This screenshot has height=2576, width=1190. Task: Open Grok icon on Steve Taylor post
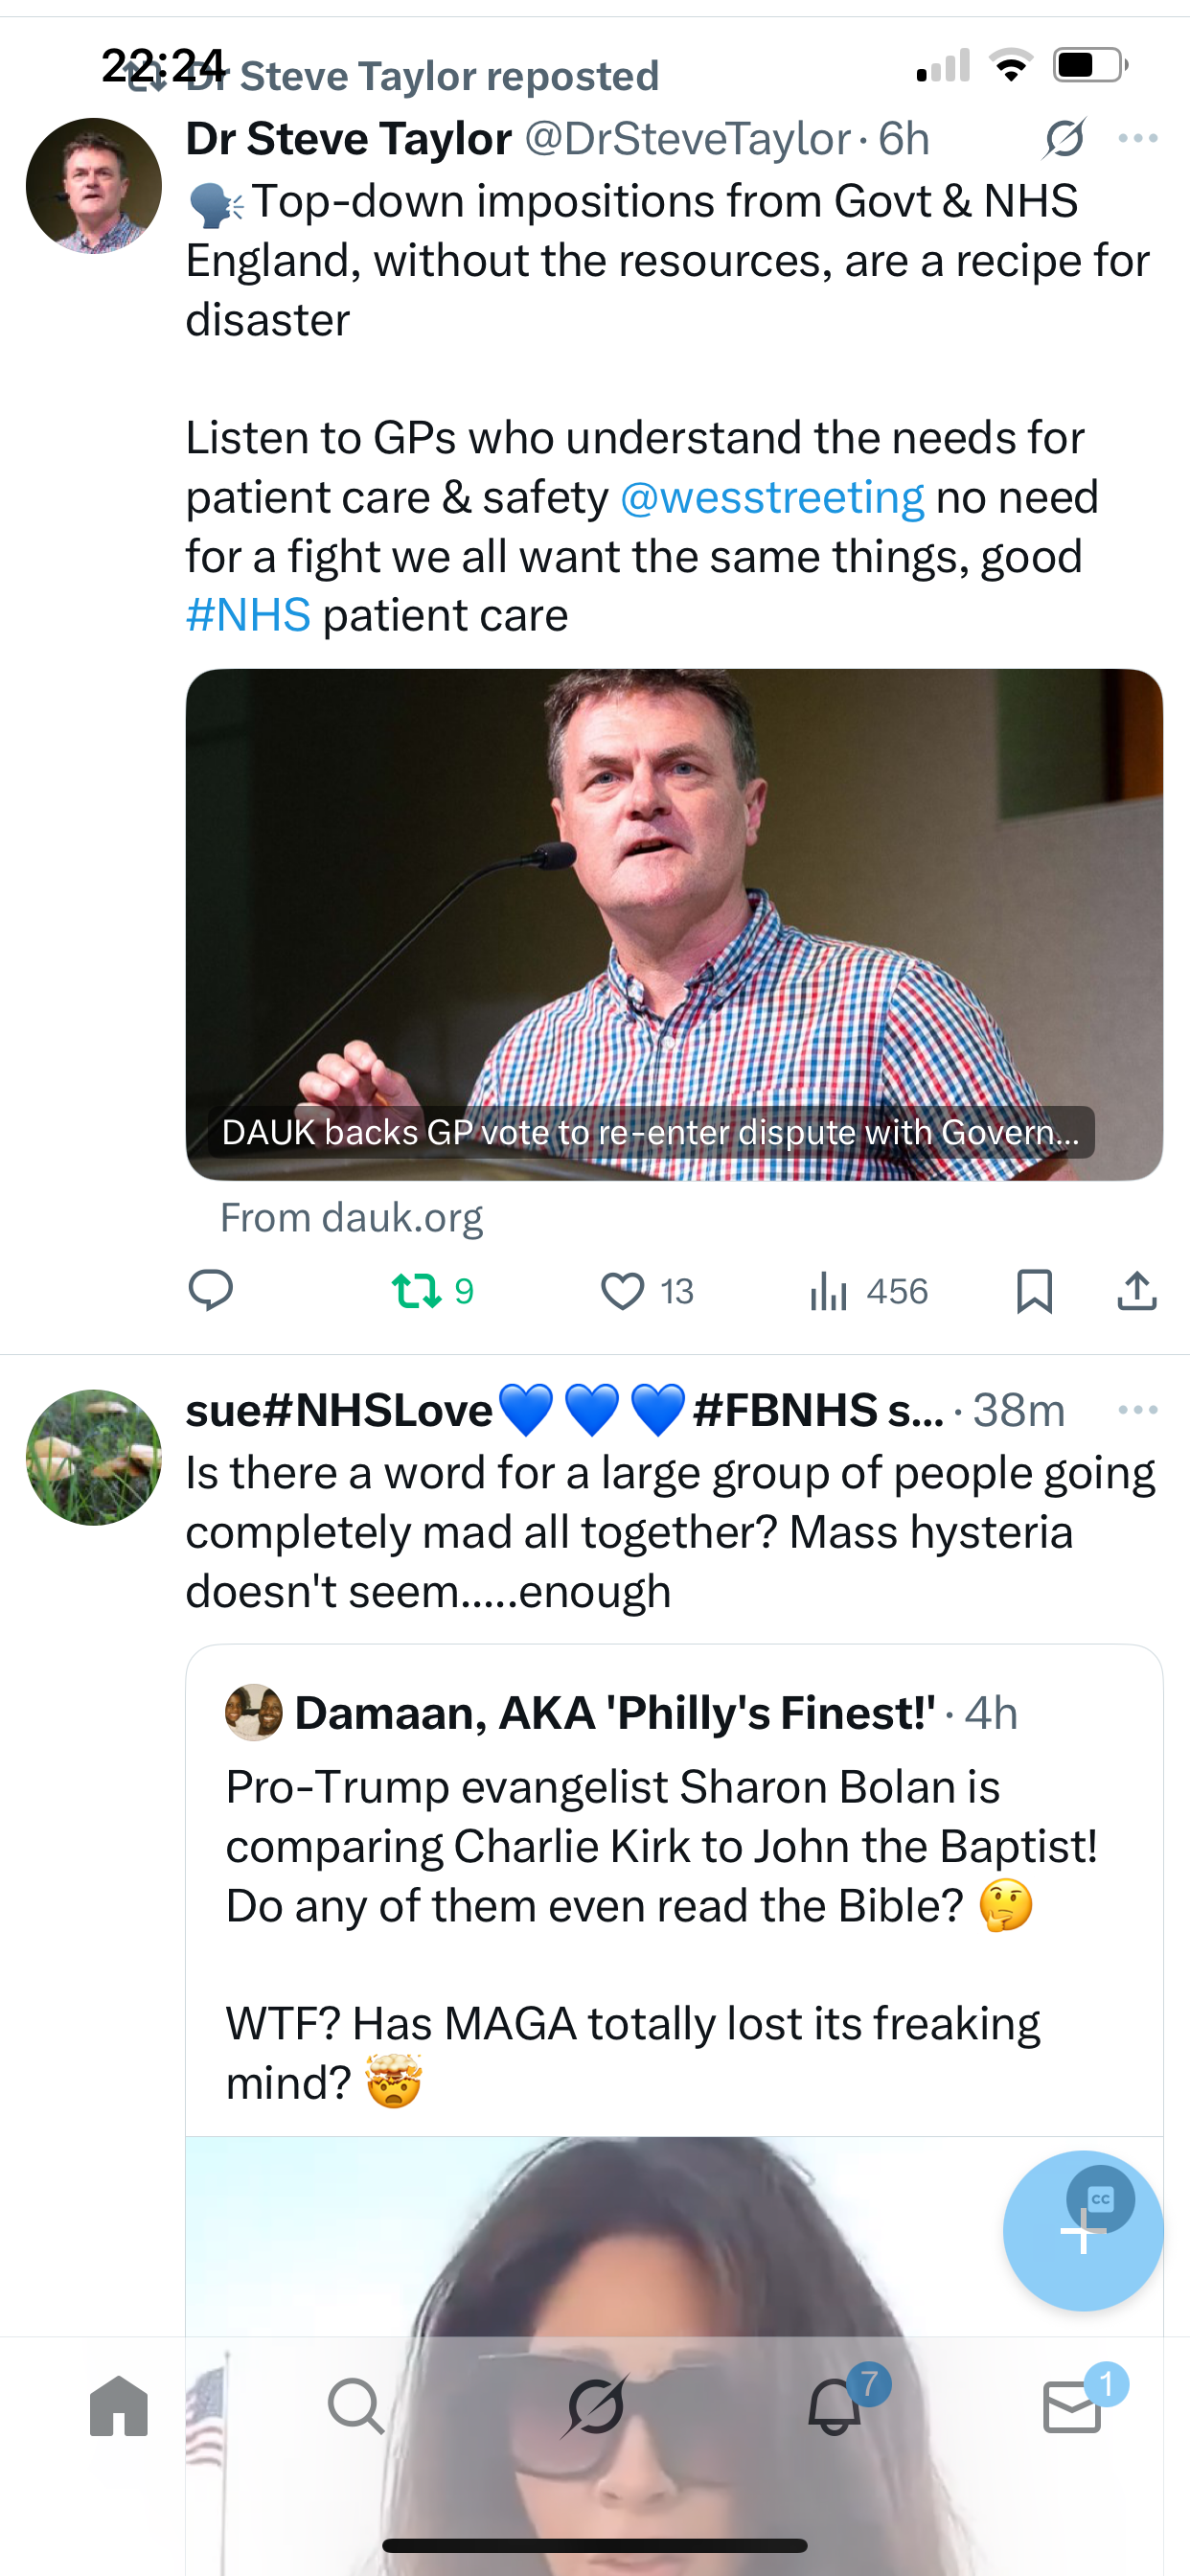coord(1064,138)
